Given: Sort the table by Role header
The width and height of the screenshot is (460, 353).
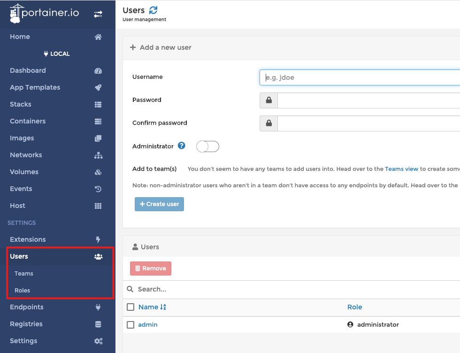Looking at the screenshot, I should point(354,307).
